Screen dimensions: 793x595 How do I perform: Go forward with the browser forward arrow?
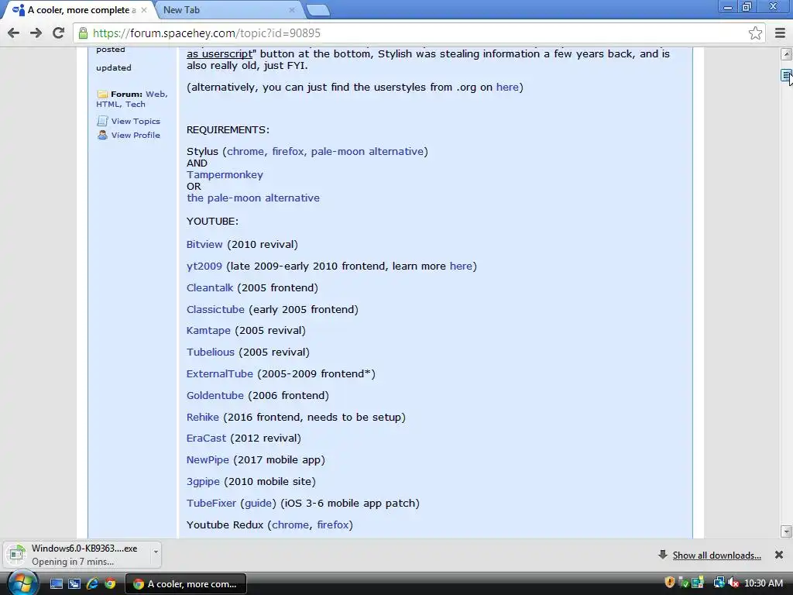[x=36, y=33]
